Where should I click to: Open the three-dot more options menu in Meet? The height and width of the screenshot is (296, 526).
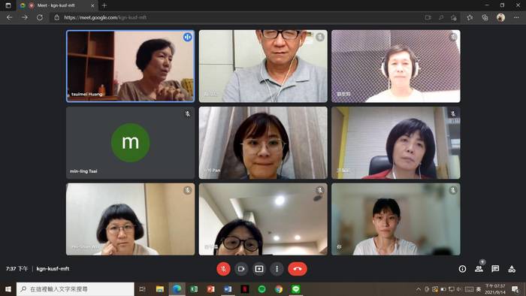[x=277, y=269]
